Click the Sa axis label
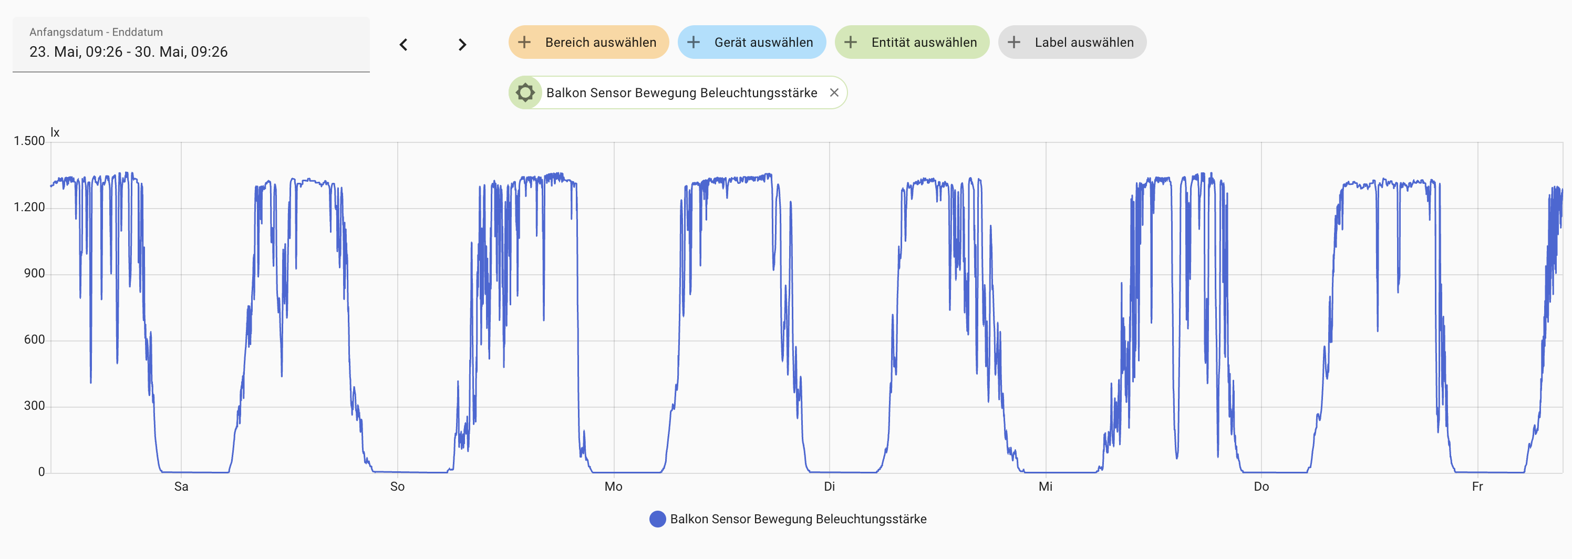The height and width of the screenshot is (559, 1572). click(181, 487)
